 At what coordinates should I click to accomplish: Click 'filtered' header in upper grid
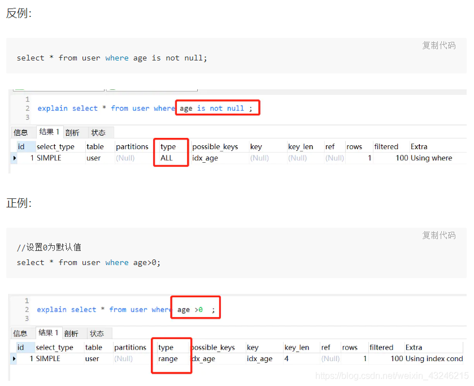click(x=386, y=147)
